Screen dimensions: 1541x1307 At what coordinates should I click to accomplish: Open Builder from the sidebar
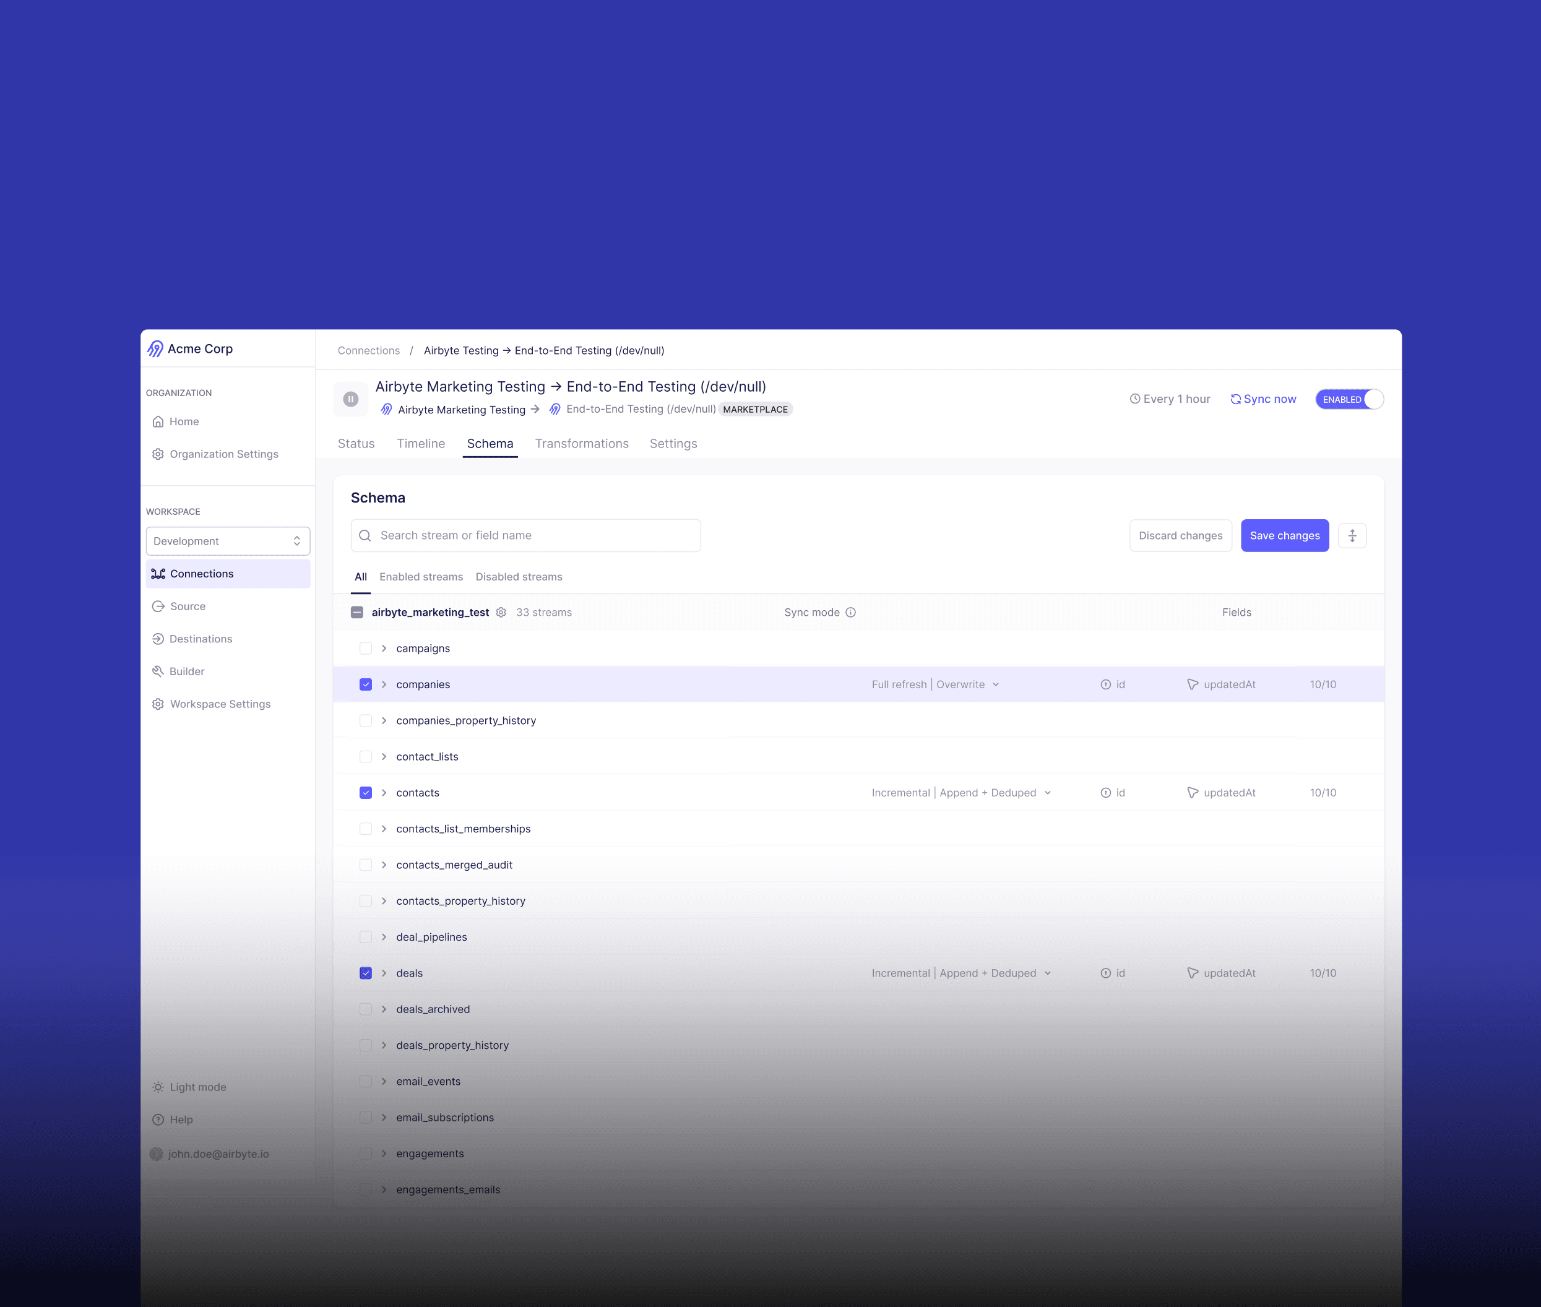pyautogui.click(x=186, y=671)
